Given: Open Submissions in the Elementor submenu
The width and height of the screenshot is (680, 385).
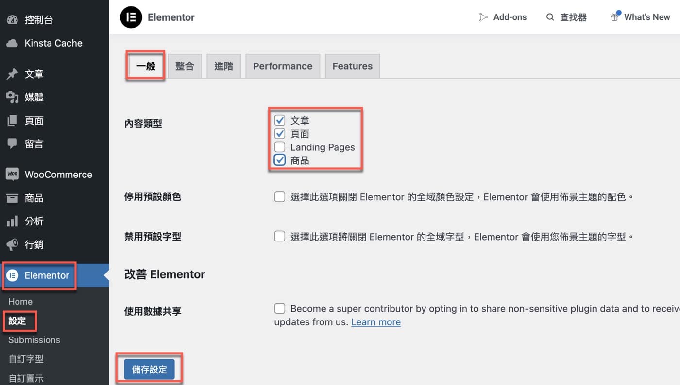Looking at the screenshot, I should click(x=34, y=340).
